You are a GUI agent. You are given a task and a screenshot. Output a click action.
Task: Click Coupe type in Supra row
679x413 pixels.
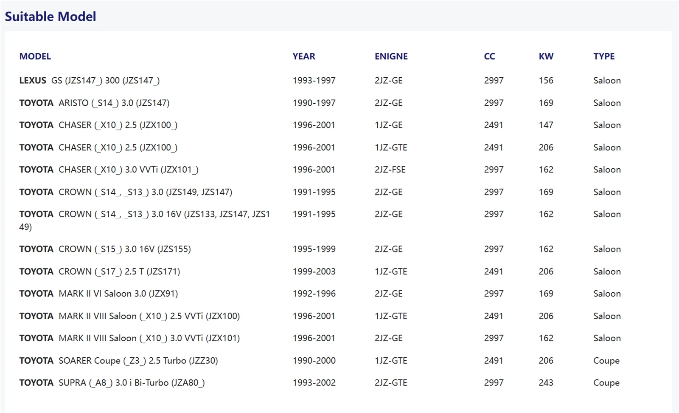click(606, 383)
